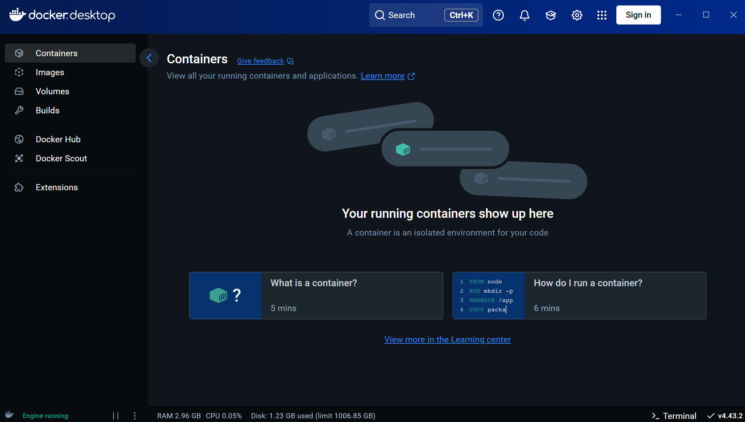
Task: Open the engine three-dot options menu
Action: 135,416
